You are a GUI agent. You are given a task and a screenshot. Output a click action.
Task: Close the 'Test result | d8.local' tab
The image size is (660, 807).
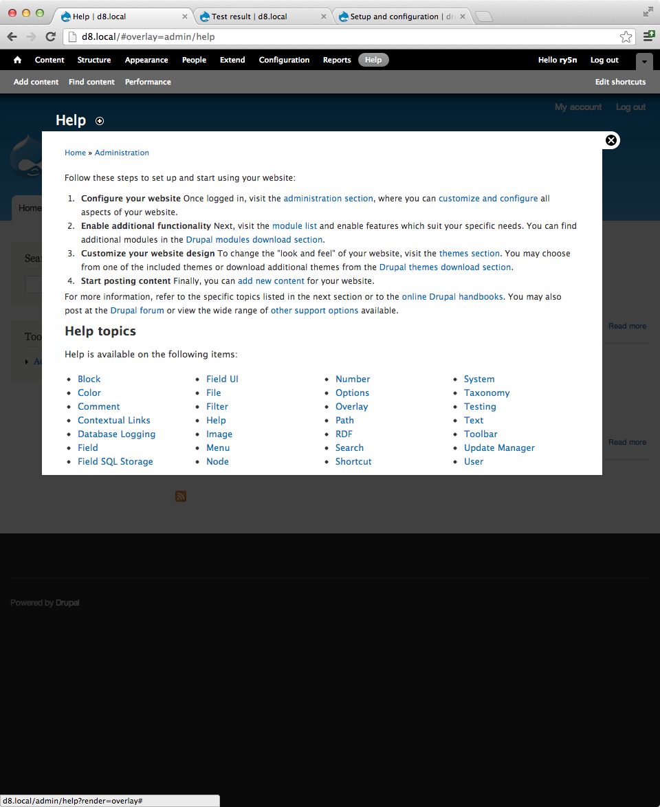click(x=323, y=16)
